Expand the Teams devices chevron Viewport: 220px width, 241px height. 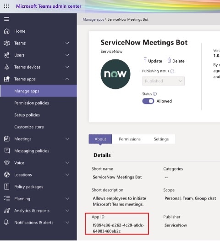tap(67, 67)
